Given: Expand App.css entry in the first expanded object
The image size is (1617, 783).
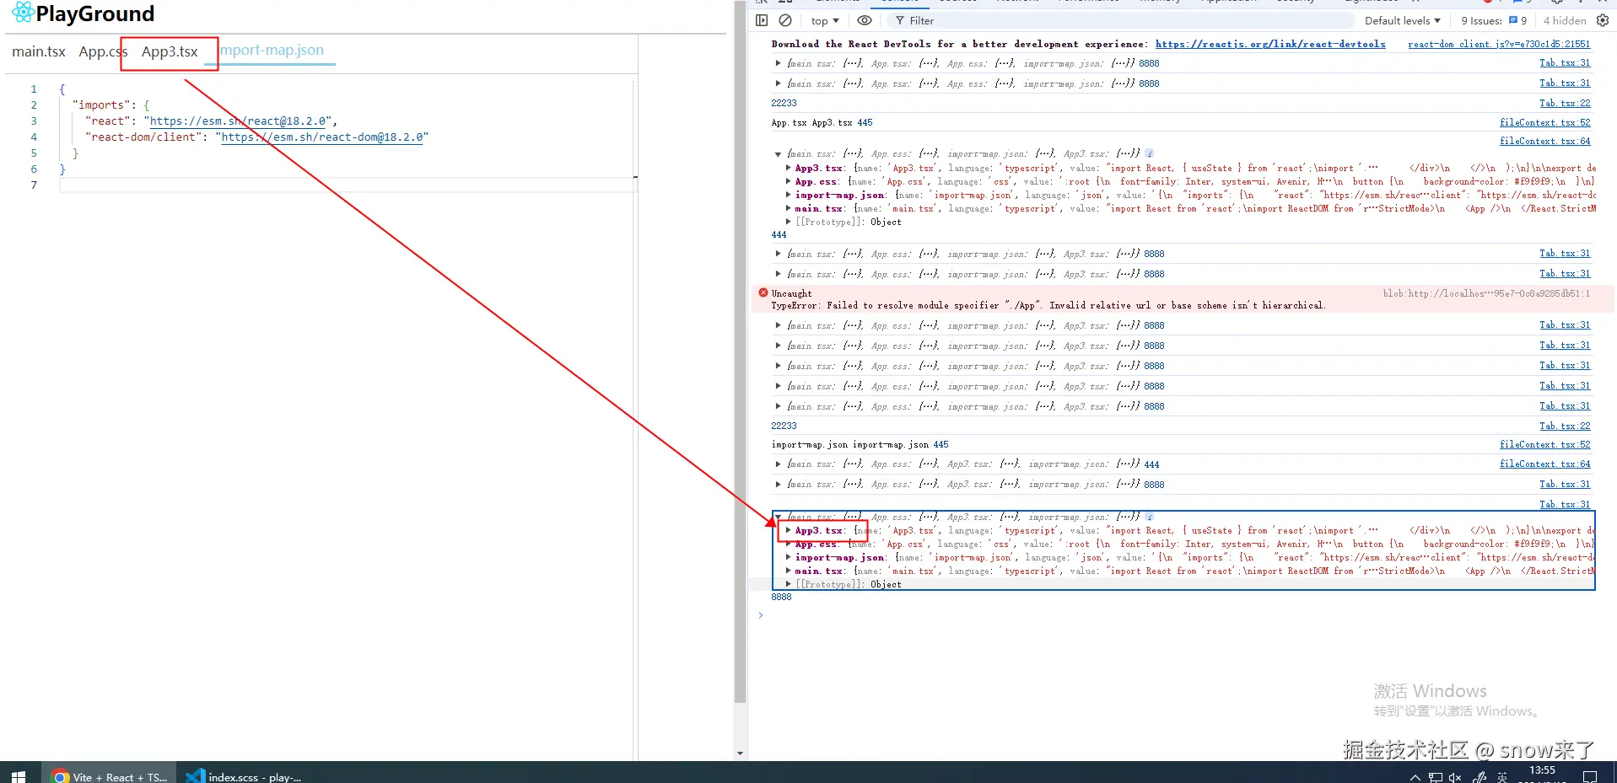Looking at the screenshot, I should pos(789,181).
